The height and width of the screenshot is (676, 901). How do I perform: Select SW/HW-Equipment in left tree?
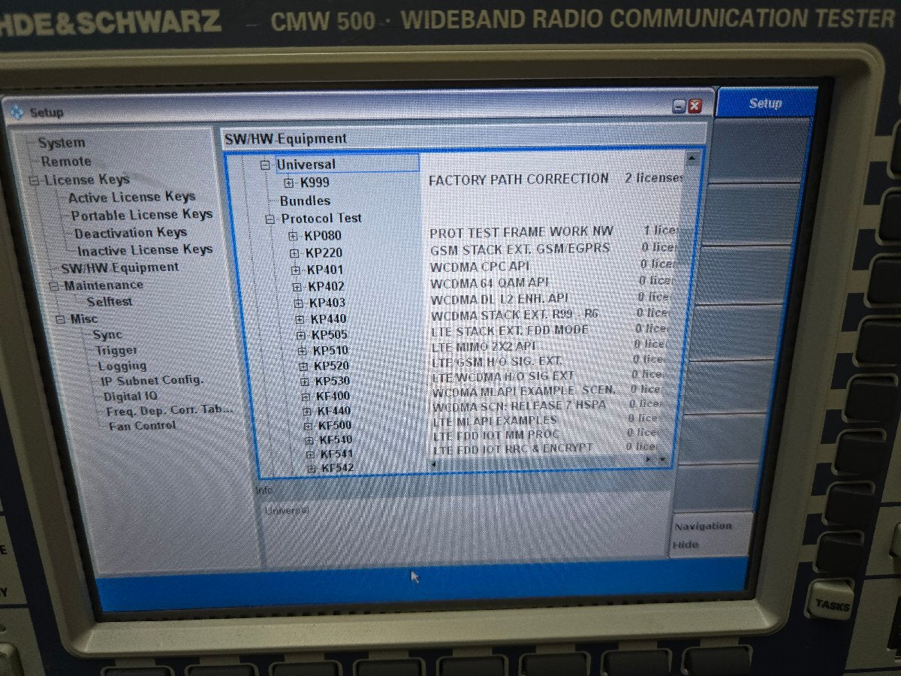click(120, 267)
